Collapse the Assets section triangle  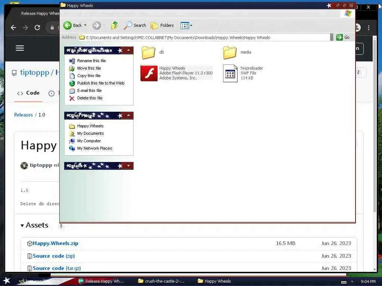[22, 226]
